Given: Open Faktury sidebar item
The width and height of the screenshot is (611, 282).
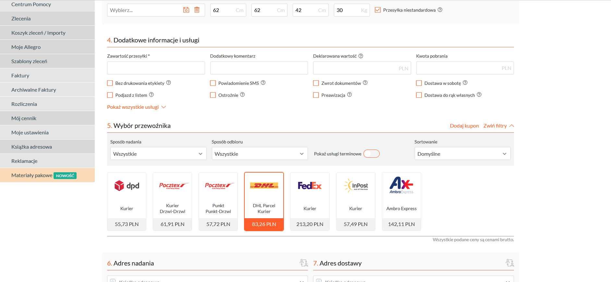Looking at the screenshot, I should 47,75.
